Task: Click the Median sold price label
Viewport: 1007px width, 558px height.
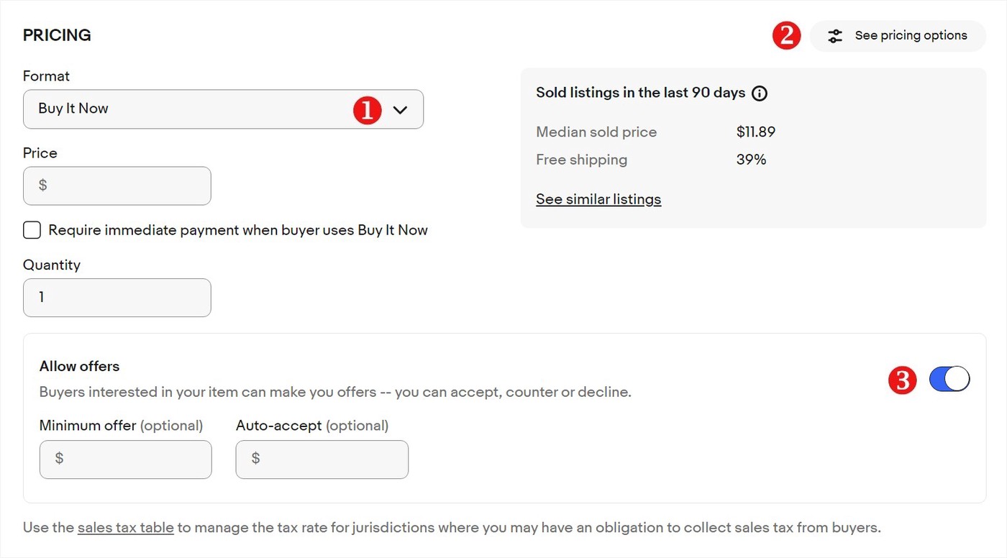Action: [x=596, y=132]
